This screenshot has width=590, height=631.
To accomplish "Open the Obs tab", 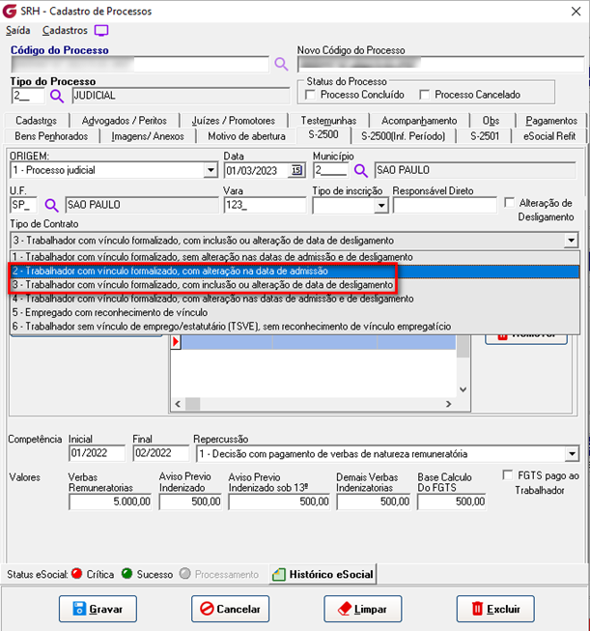I will click(492, 121).
